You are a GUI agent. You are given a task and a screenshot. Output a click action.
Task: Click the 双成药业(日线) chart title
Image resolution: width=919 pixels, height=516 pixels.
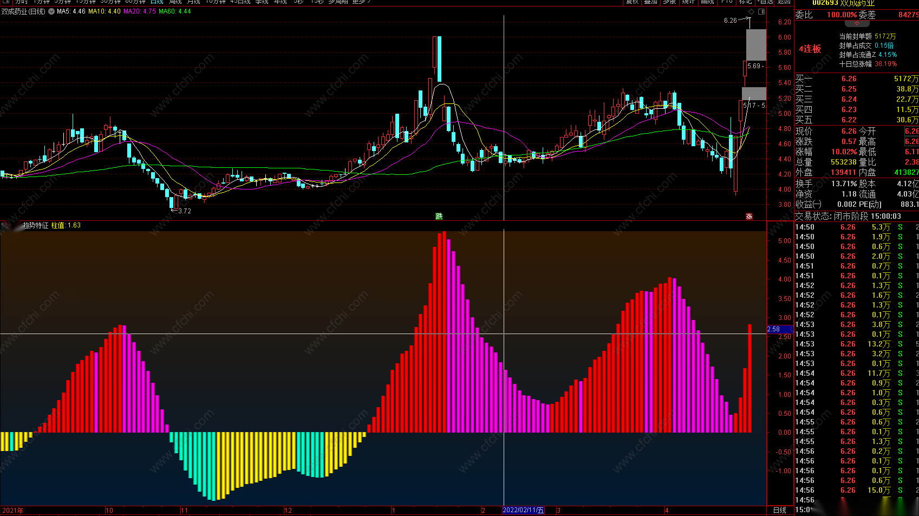click(x=23, y=11)
